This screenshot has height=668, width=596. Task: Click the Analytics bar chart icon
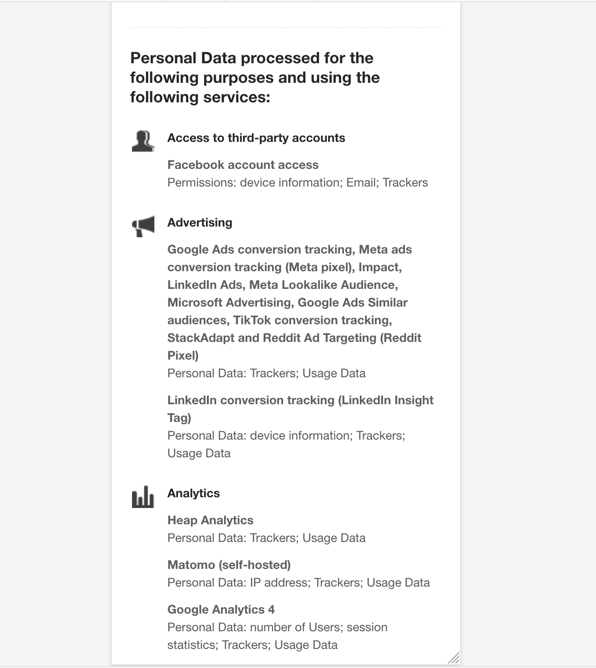143,497
